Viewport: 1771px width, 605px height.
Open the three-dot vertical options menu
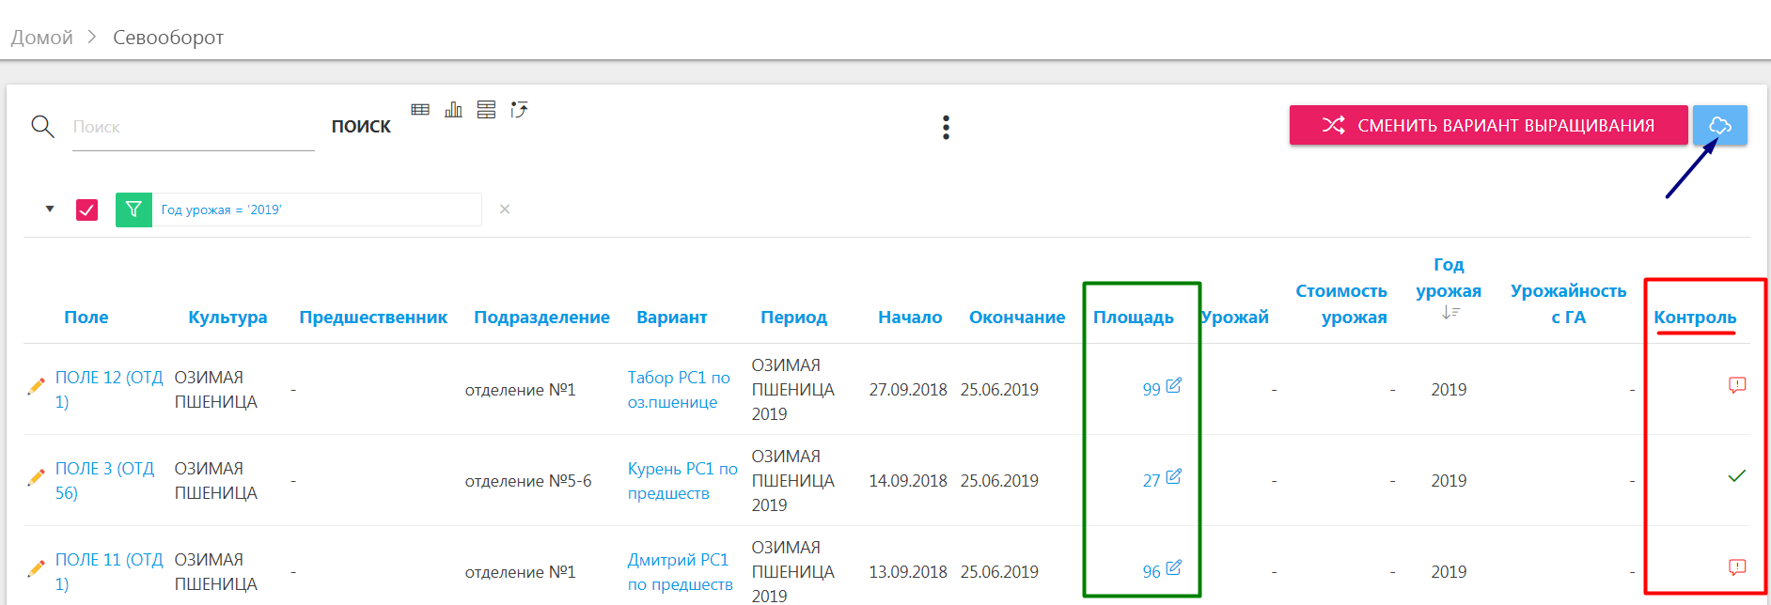[946, 128]
